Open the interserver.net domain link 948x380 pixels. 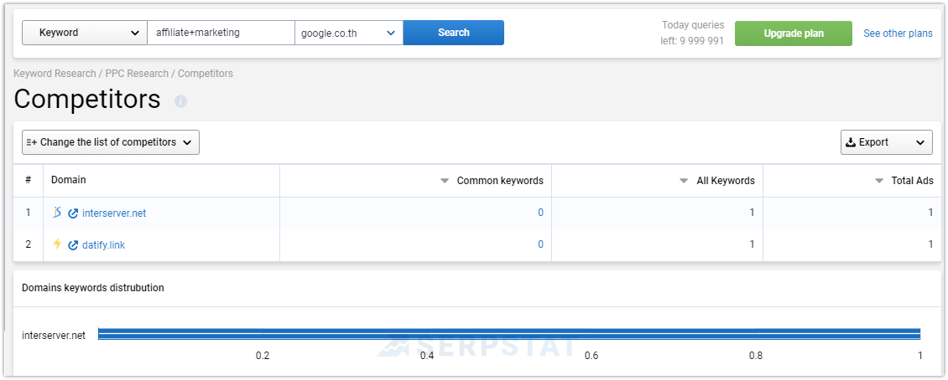(114, 213)
